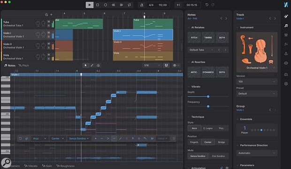Image resolution: width=291 pixels, height=169 pixels.
Task: Click the redo arrow in top bar
Action: tap(213, 5)
